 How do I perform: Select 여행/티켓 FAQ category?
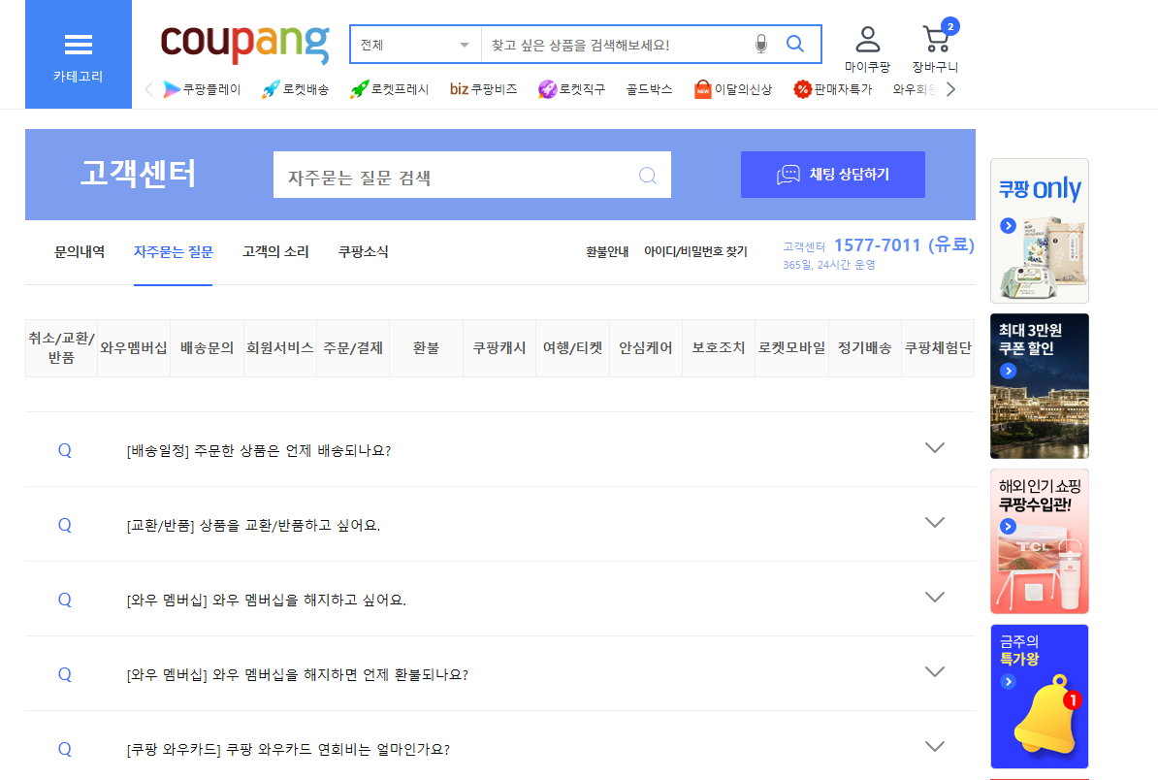coord(572,348)
